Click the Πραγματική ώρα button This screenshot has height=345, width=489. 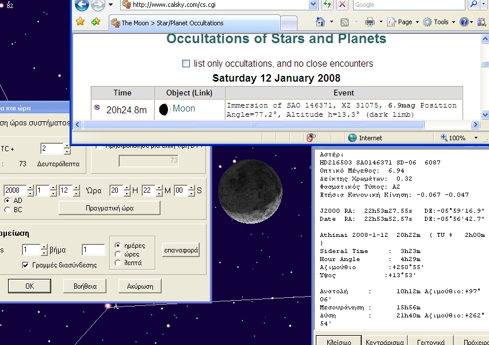pos(109,208)
